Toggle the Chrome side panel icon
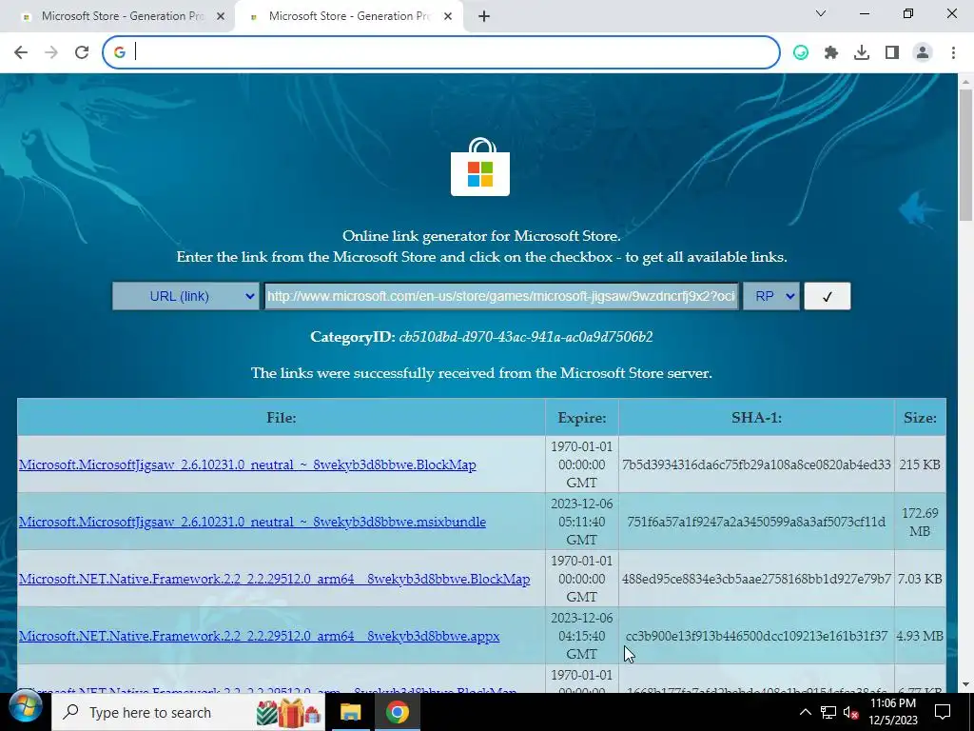 pyautogui.click(x=892, y=53)
